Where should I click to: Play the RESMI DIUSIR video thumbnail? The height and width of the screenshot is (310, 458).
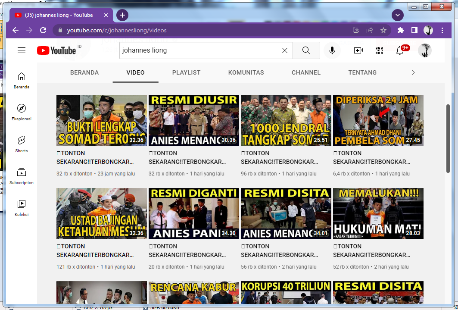click(194, 120)
